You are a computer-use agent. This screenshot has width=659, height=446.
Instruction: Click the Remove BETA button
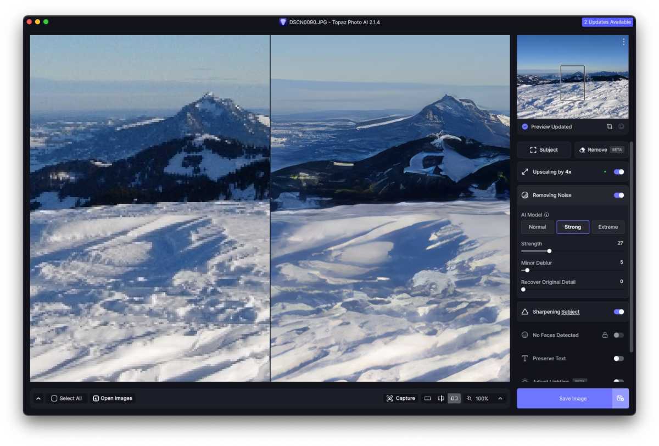point(601,150)
